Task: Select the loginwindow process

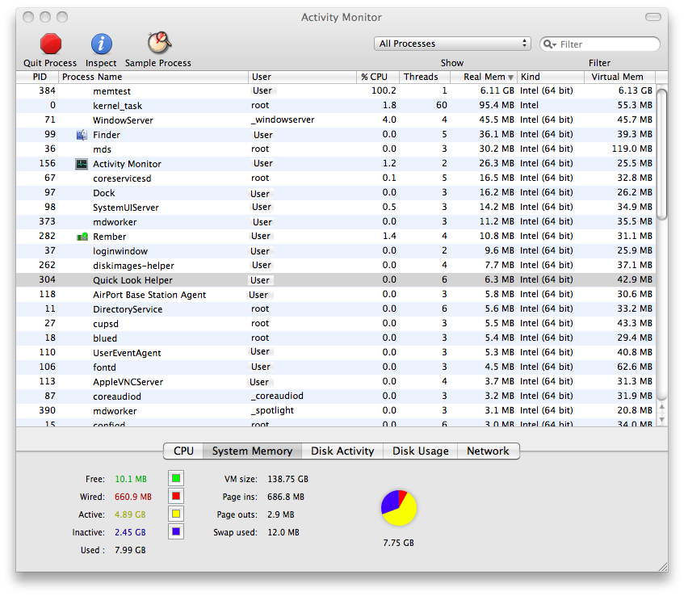Action: pos(336,251)
